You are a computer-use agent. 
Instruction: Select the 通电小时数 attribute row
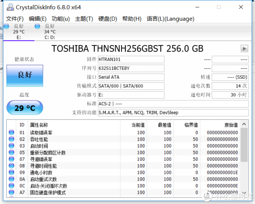[124, 173]
